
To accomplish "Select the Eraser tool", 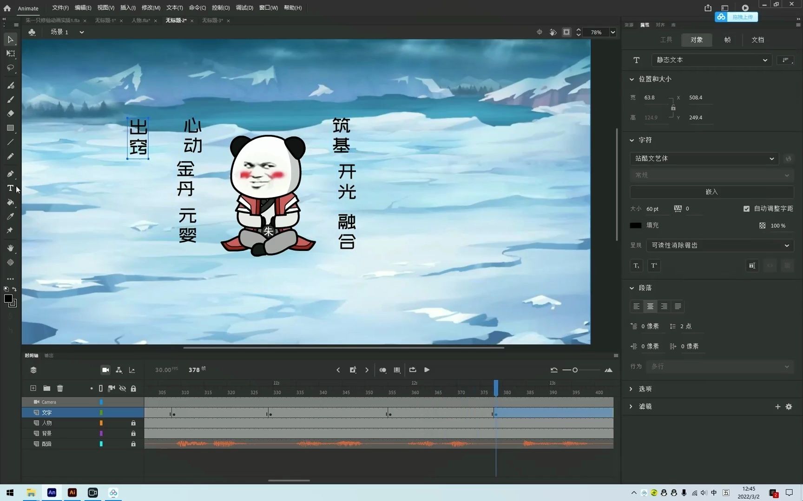I will tap(10, 113).
